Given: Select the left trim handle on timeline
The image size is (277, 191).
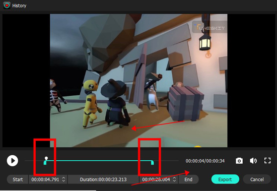Looking at the screenshot, I should point(45,163).
